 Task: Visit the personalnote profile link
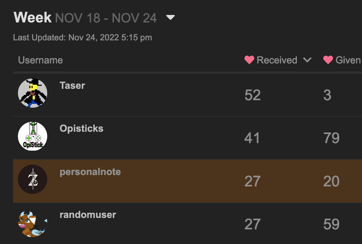click(x=90, y=172)
